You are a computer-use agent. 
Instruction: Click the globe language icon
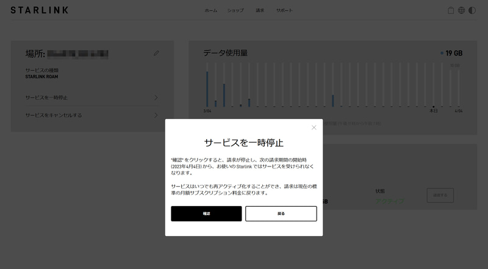461,10
